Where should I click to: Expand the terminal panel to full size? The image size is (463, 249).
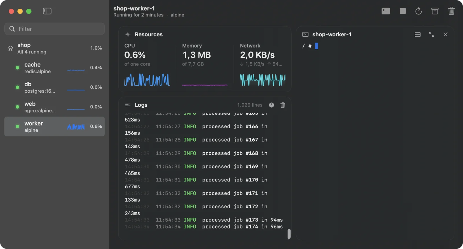click(431, 35)
